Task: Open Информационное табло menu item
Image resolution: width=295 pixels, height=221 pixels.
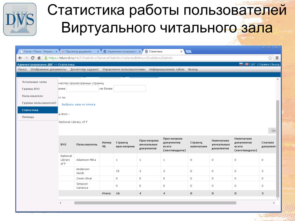Action: (167, 69)
